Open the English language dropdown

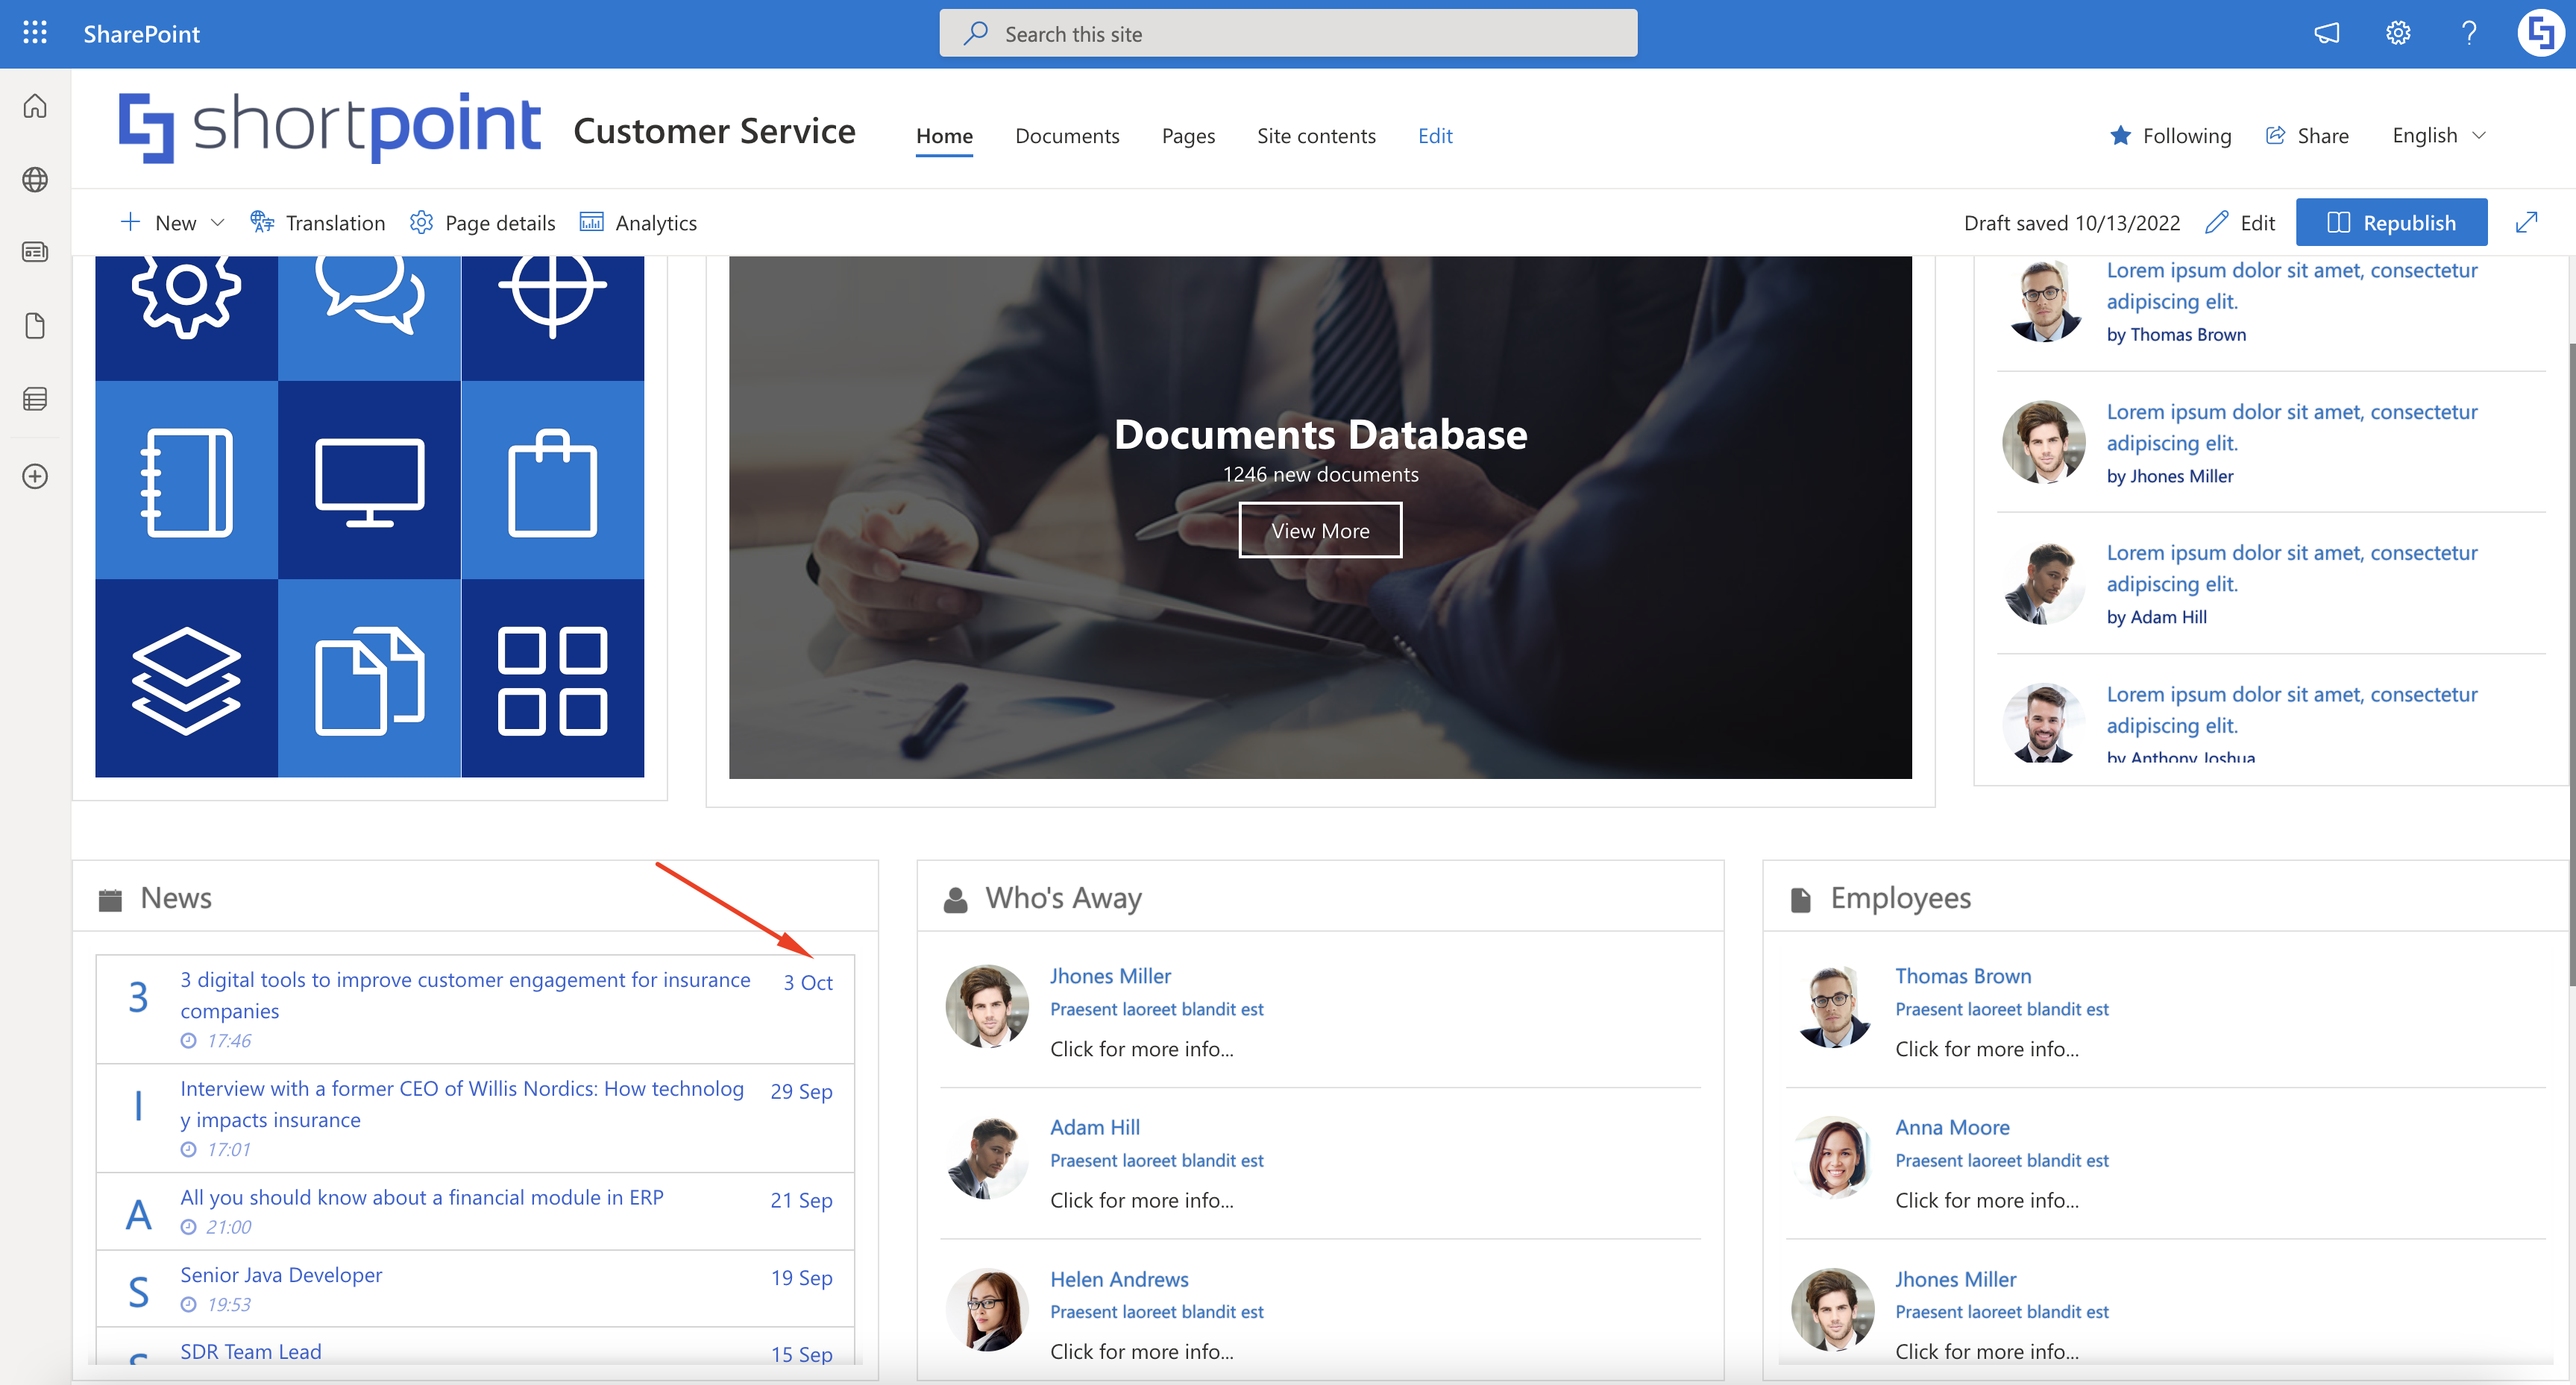click(x=2438, y=135)
